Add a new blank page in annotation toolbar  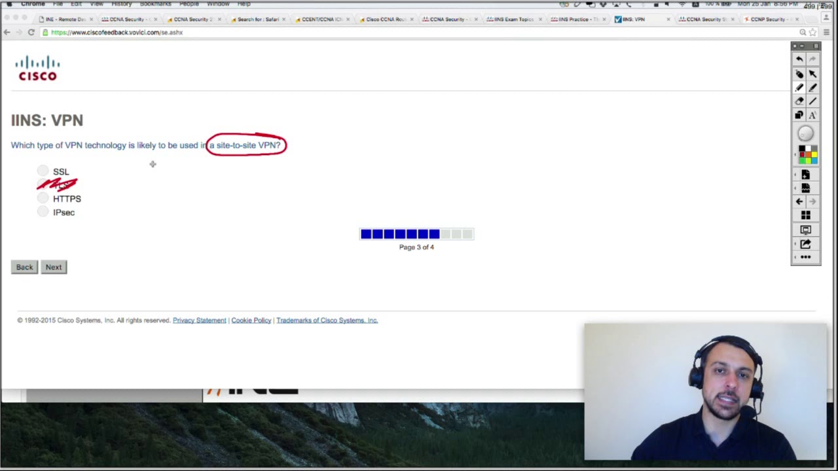(x=806, y=175)
